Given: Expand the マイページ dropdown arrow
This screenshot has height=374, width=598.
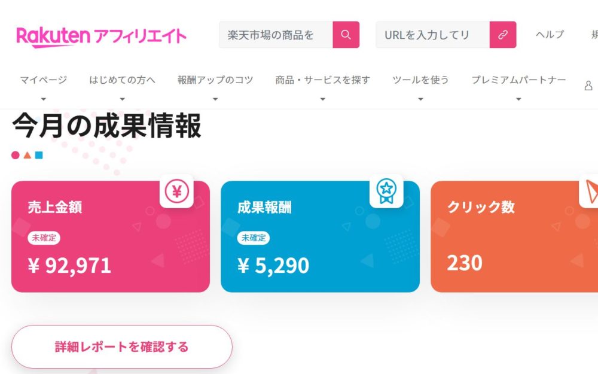Looking at the screenshot, I should point(43,99).
